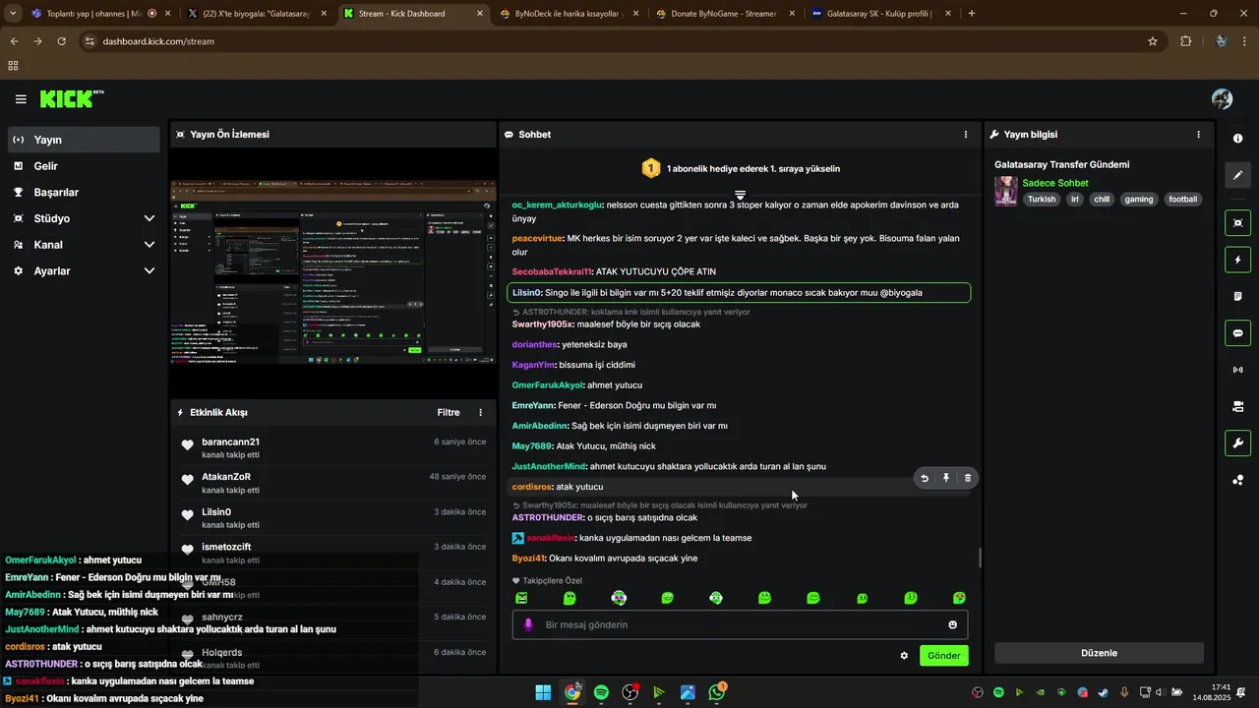Expand the Ayarlar sidebar section
Image resolution: width=1259 pixels, height=708 pixels.
pos(150,270)
